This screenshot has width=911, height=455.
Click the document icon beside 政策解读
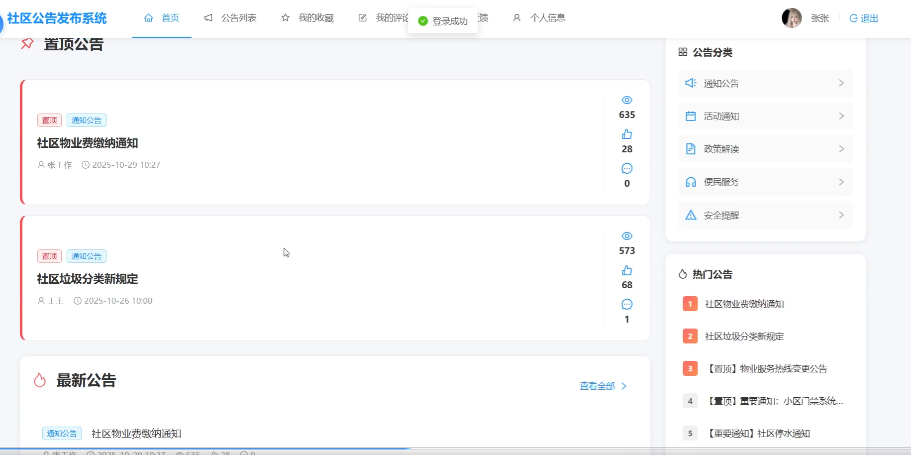(x=691, y=149)
